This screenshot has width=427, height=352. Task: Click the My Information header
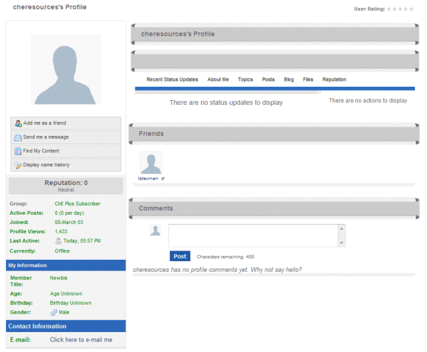point(66,265)
